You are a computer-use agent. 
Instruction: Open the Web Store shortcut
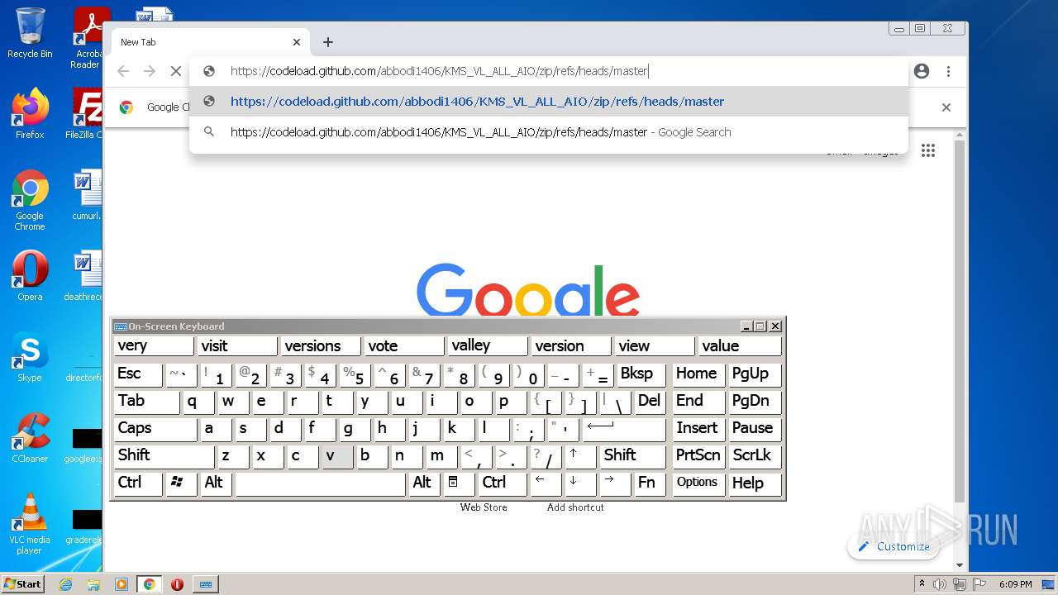(x=484, y=507)
